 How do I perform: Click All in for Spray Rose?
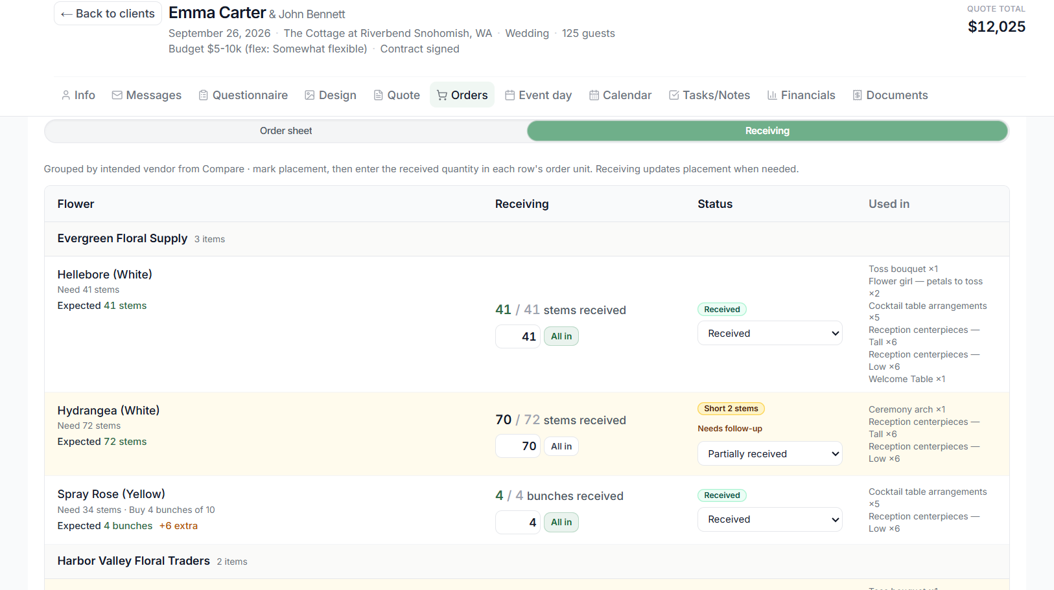point(561,523)
